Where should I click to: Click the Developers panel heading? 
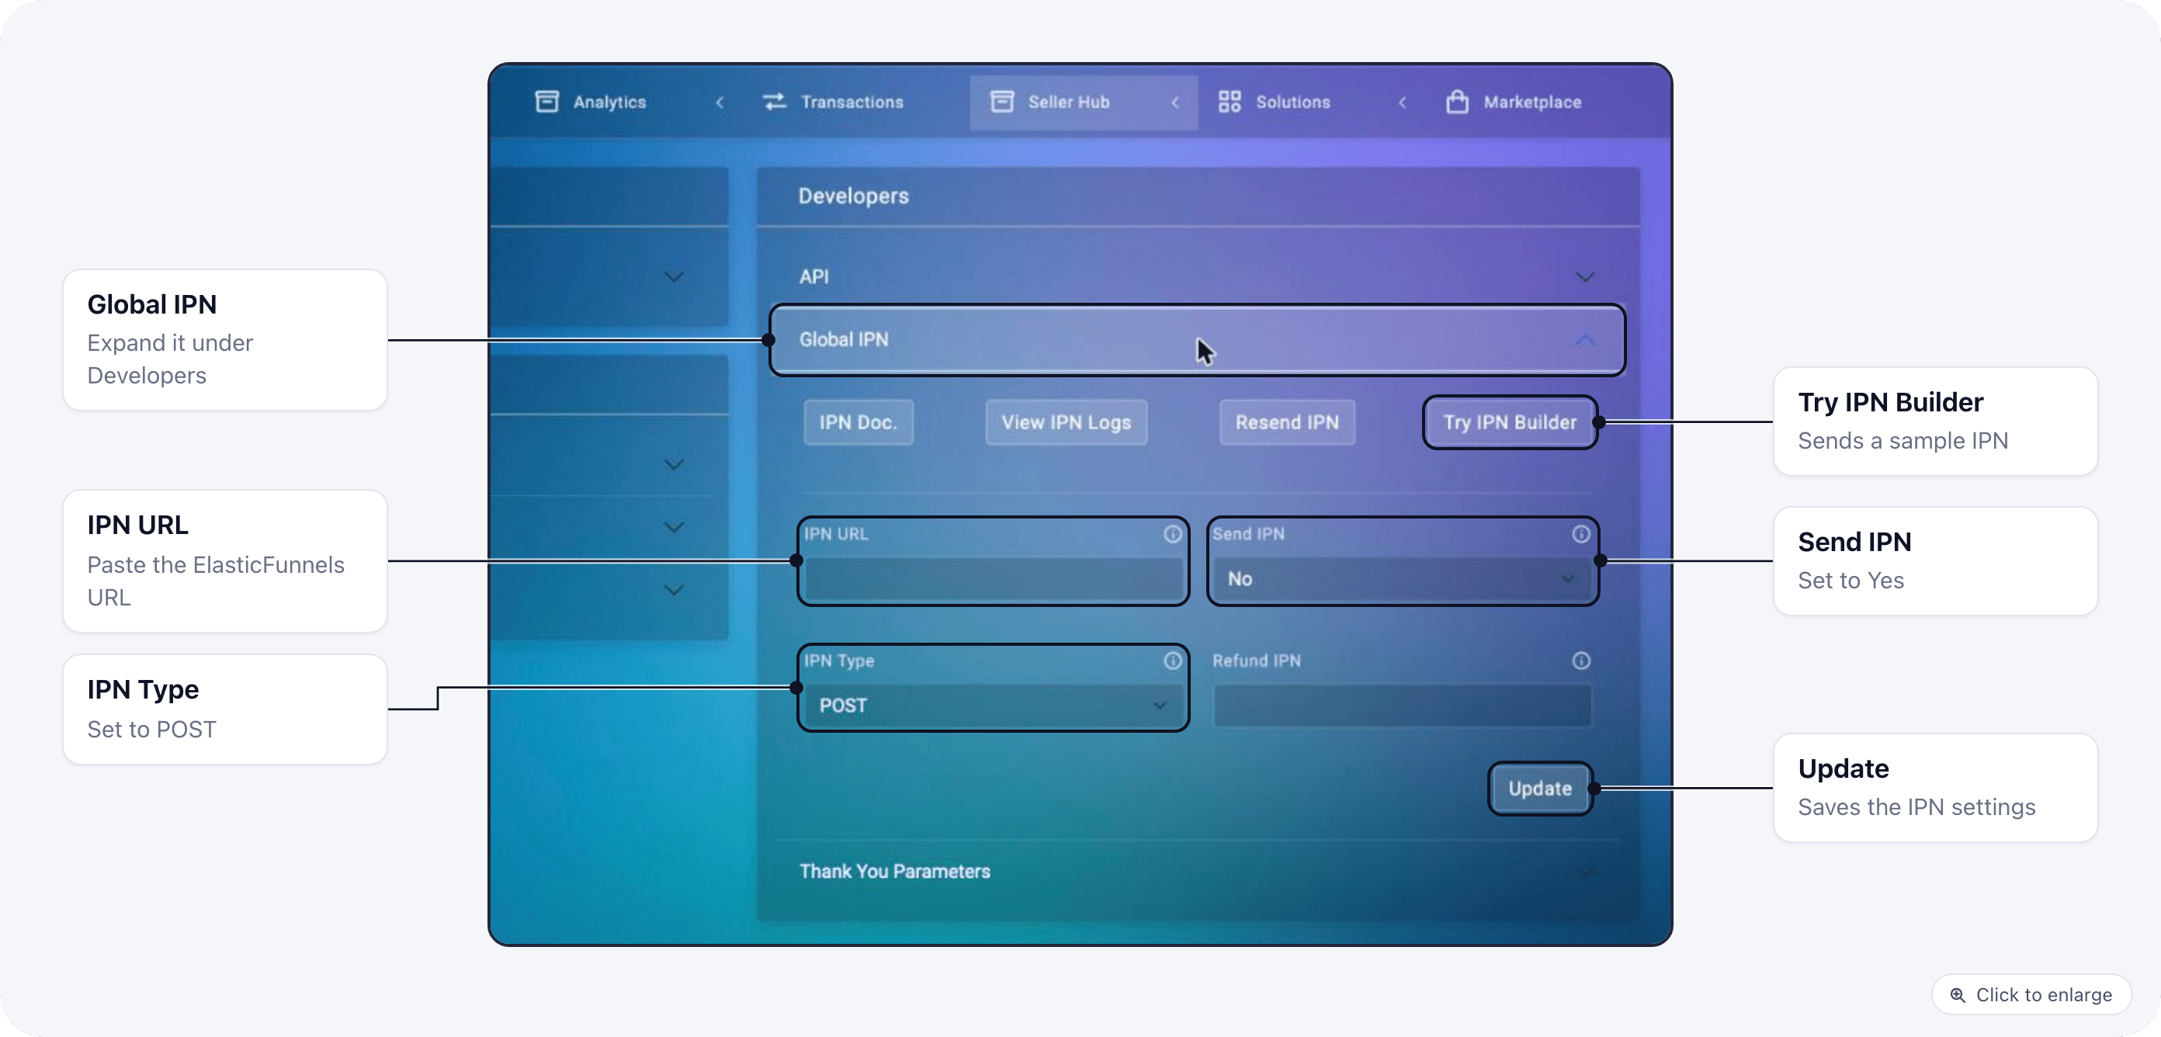pos(853,196)
